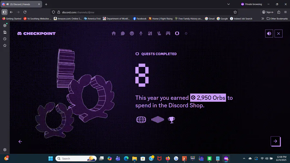Open the taskbar volume control

266,158
